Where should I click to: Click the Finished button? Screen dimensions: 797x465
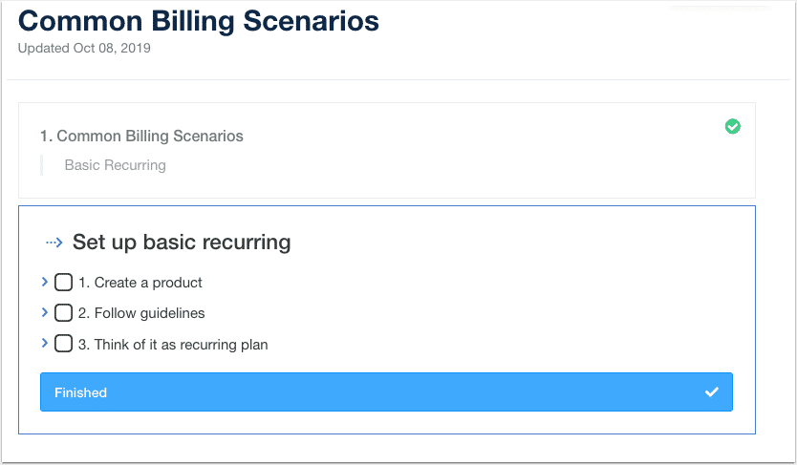386,391
